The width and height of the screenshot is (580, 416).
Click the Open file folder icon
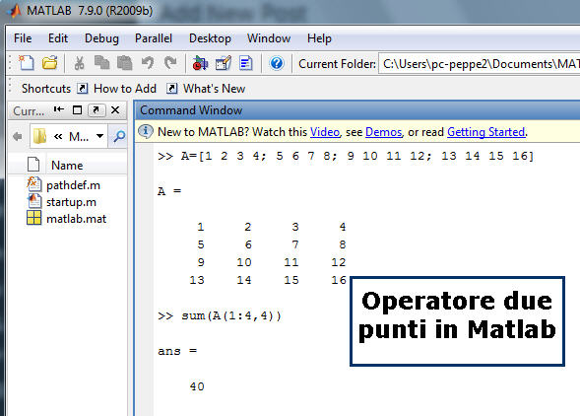49,63
